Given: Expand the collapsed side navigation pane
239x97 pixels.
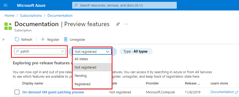Looking at the screenshot, I should point(3,40).
